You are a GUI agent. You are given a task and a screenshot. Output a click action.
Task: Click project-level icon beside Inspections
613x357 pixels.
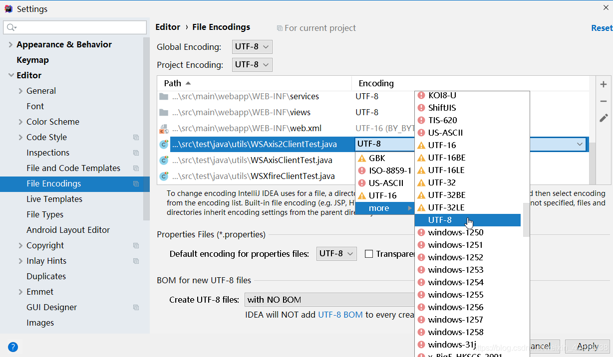(136, 153)
